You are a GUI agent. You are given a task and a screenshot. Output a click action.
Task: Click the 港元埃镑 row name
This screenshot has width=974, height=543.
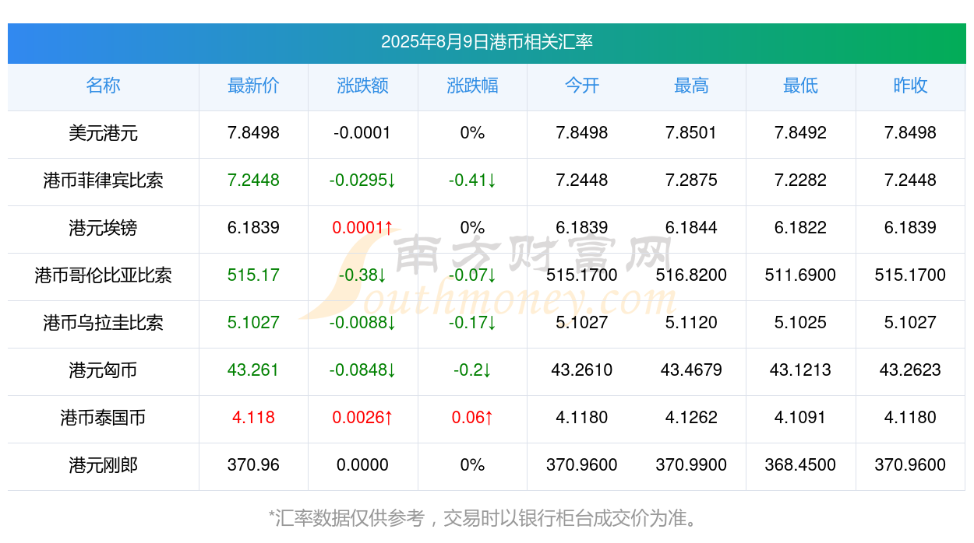[x=103, y=228]
